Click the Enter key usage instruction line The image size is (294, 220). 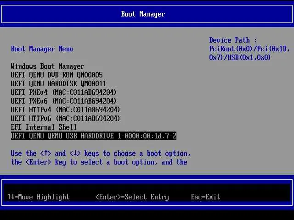point(99,162)
